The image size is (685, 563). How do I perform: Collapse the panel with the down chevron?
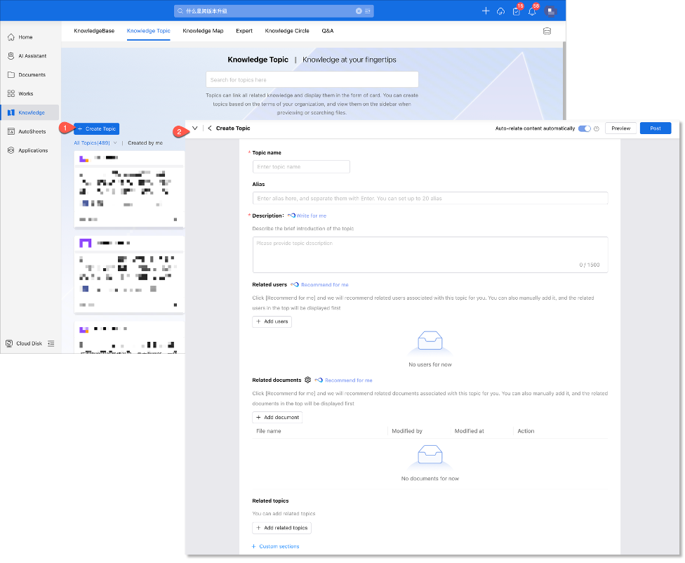(x=194, y=128)
